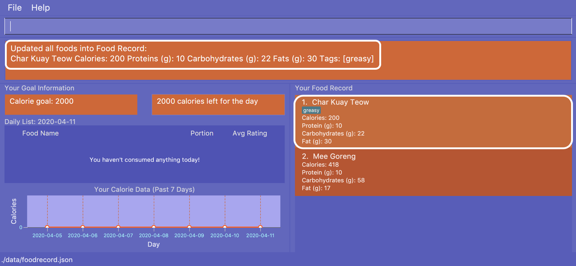The width and height of the screenshot is (576, 266).
Task: Select the Mee Goreng food card
Action: (x=433, y=172)
